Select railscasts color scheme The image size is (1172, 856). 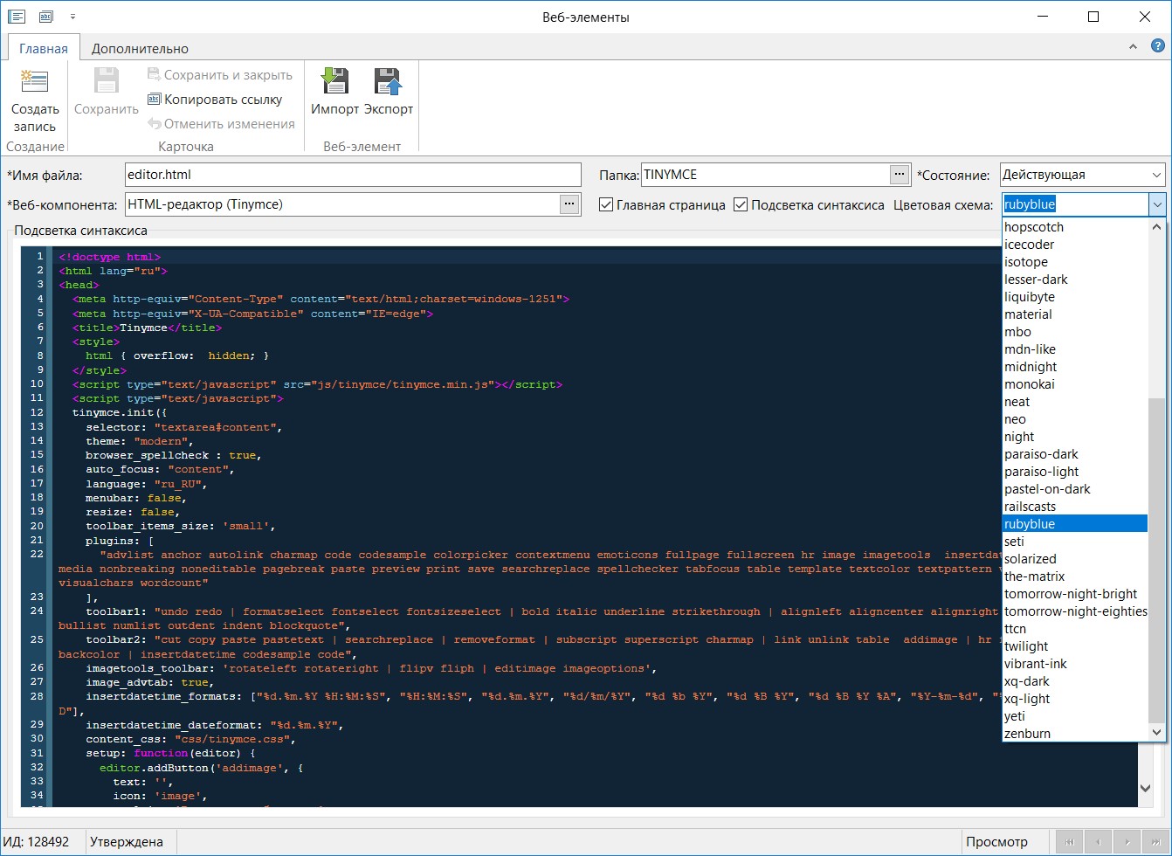tap(1075, 507)
